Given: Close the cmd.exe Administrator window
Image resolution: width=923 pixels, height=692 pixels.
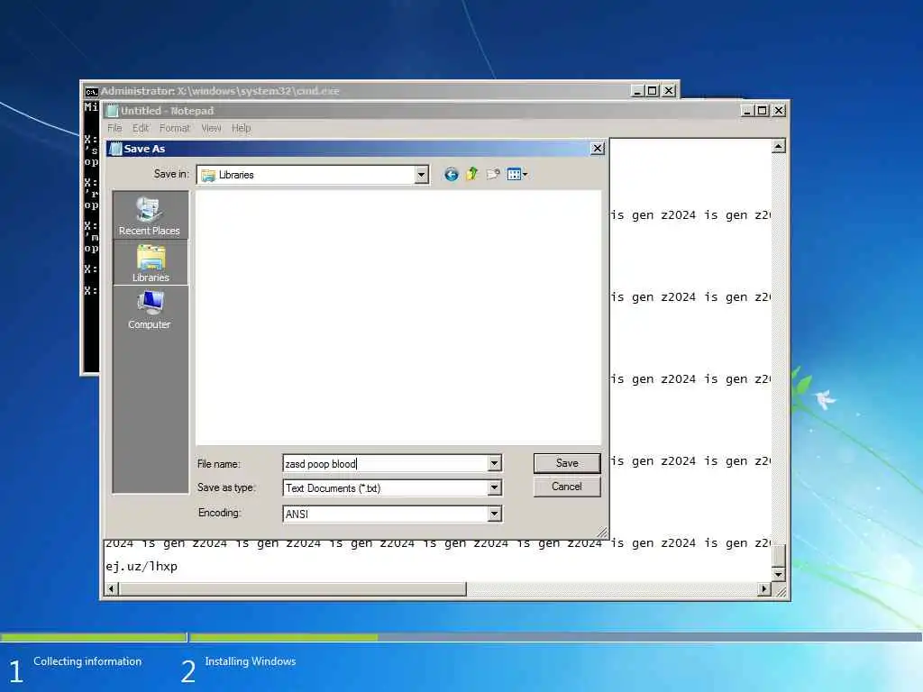Looking at the screenshot, I should (x=669, y=91).
